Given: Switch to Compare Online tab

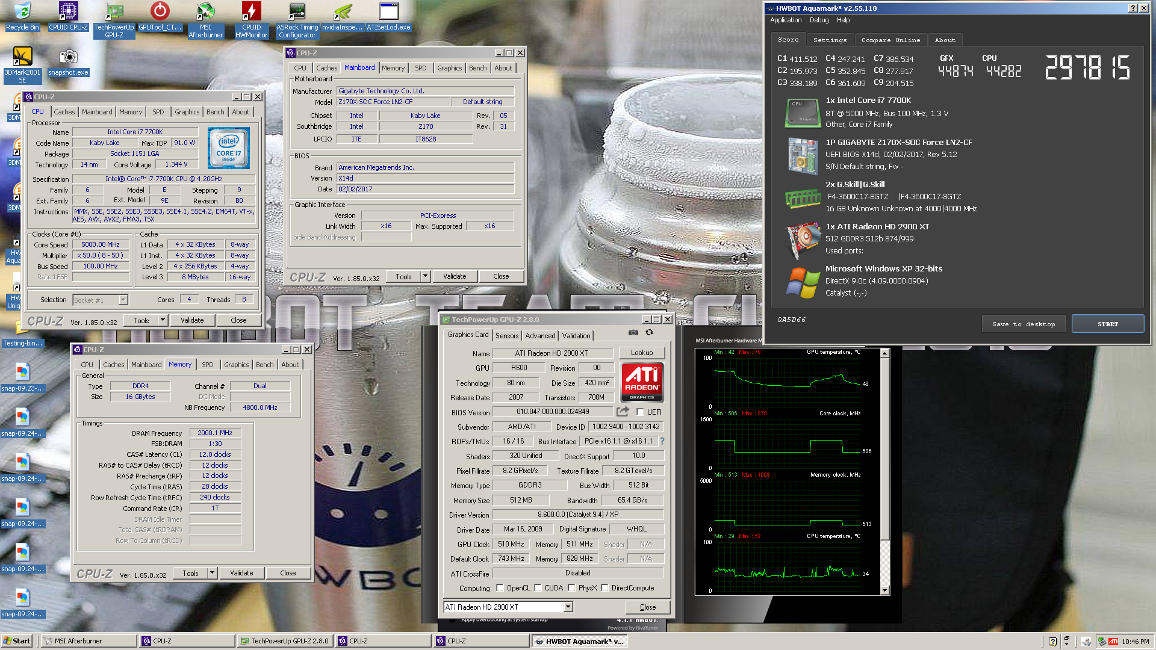Looking at the screenshot, I should (x=890, y=40).
